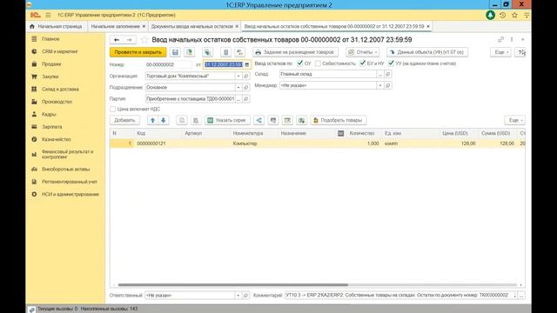
Task: Open Склад field open-form icon
Action: tap(388, 74)
